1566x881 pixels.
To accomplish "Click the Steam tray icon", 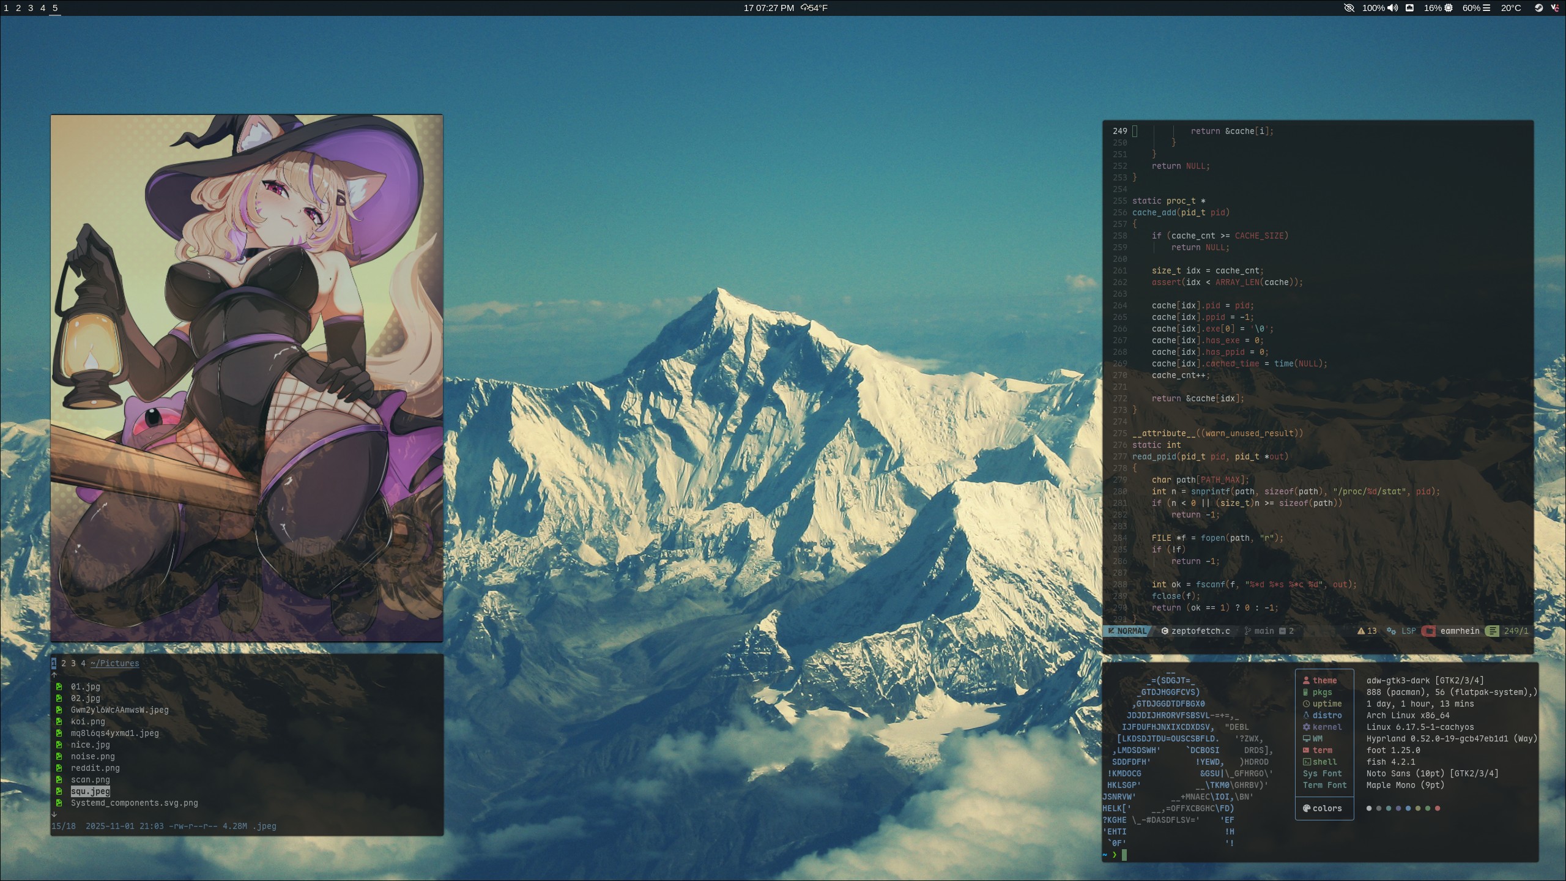I will pyautogui.click(x=1538, y=8).
